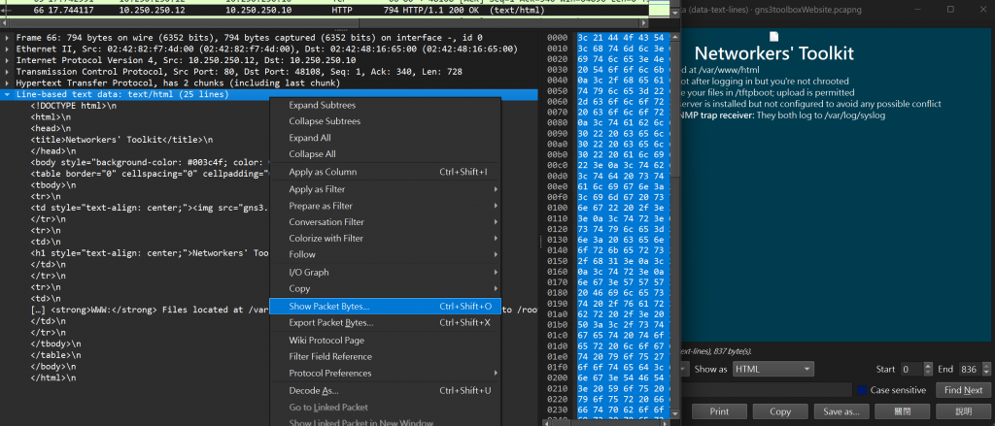The image size is (995, 426).
Task: Click the Start byte offset field
Action: (x=911, y=369)
